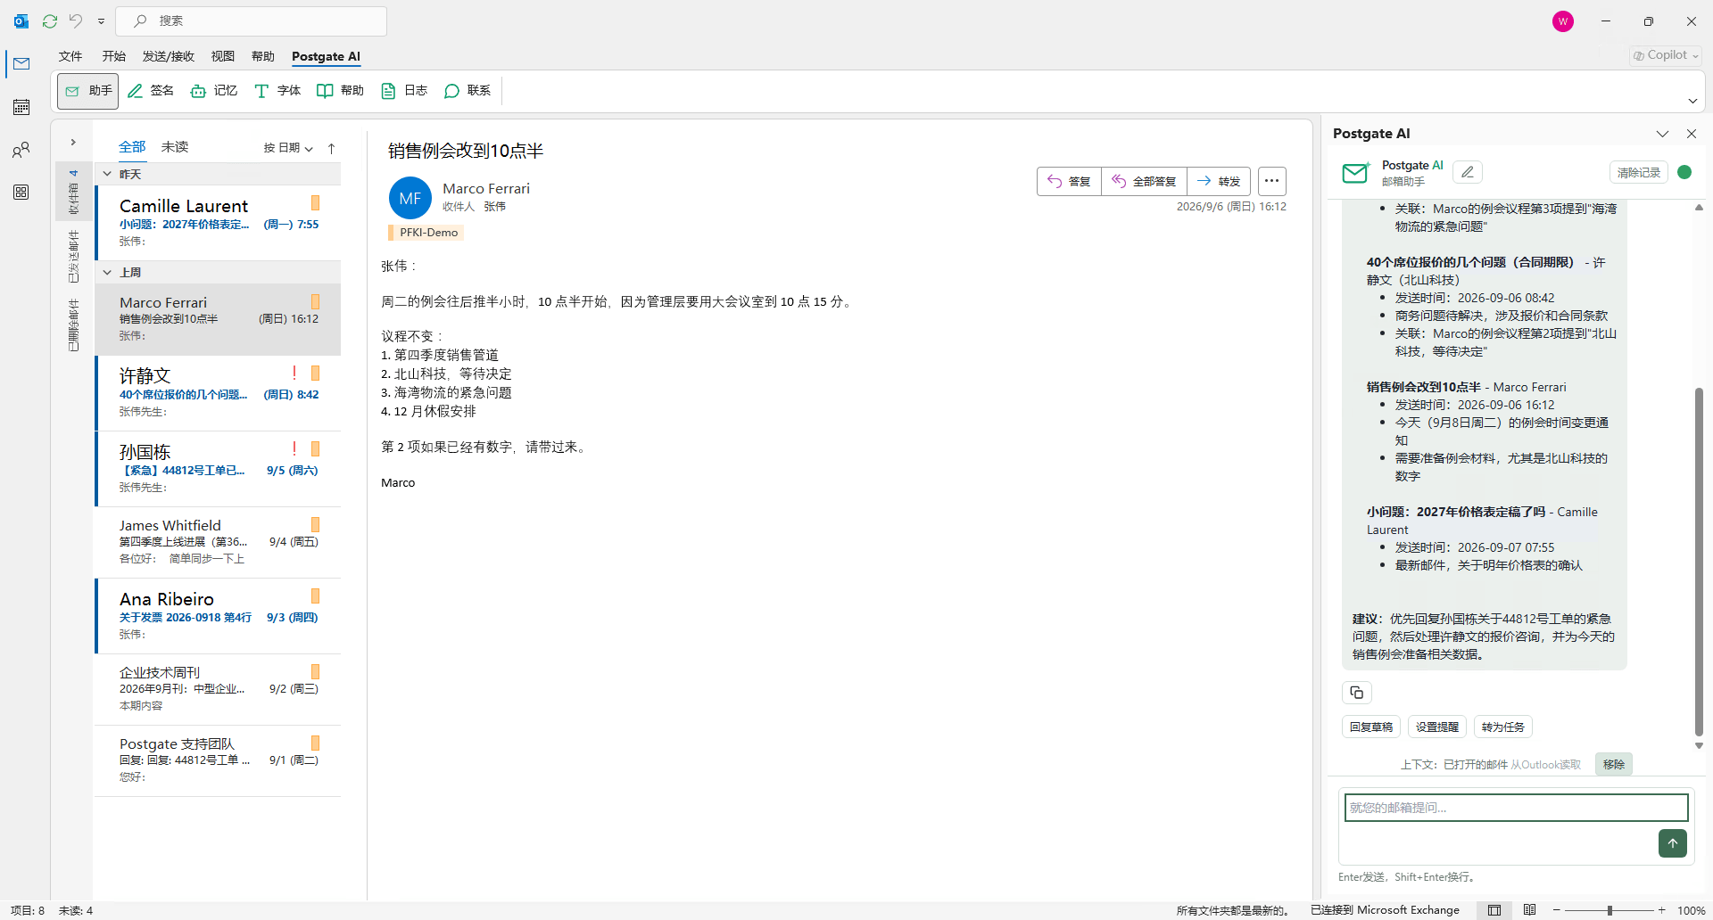Click the 设置提醒 button
This screenshot has height=920, width=1713.
click(1437, 727)
